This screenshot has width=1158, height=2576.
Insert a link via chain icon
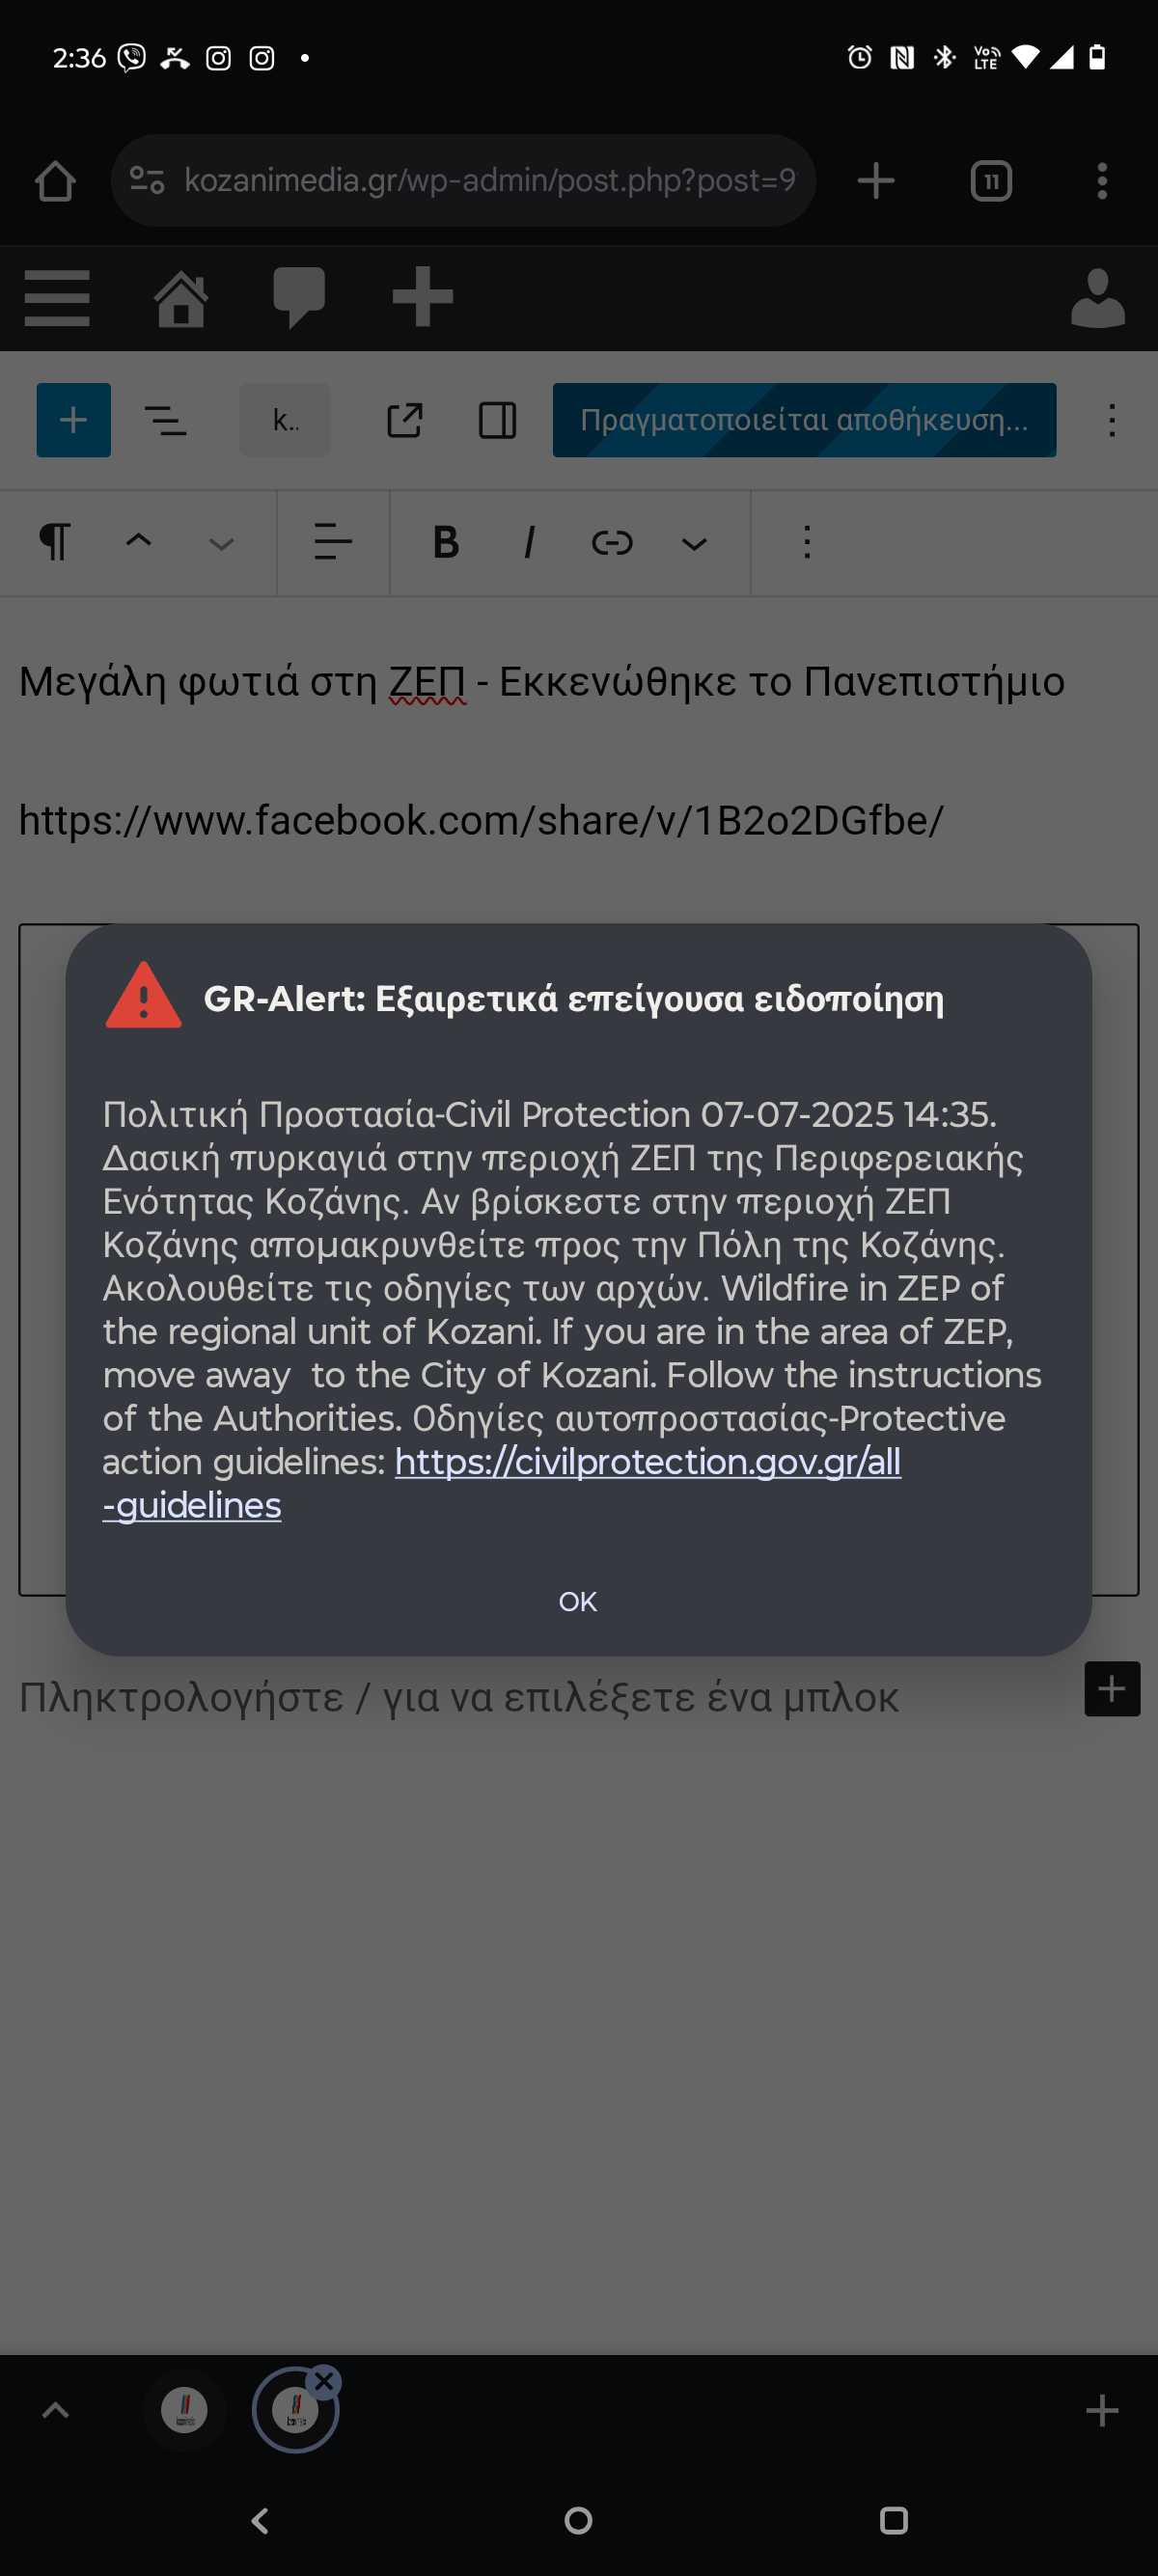pos(612,542)
